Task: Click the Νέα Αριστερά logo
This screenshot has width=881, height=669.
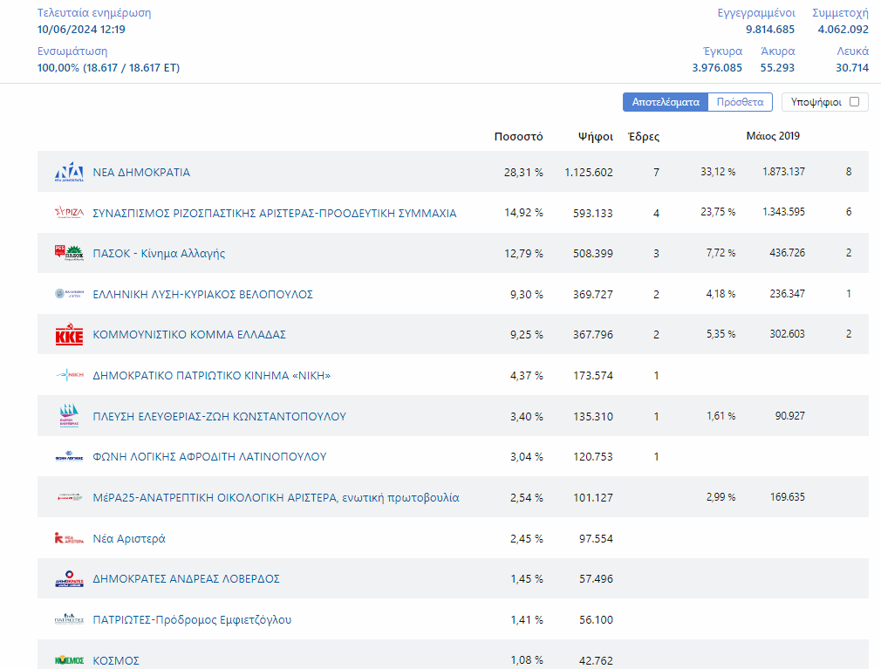Action: (69, 538)
